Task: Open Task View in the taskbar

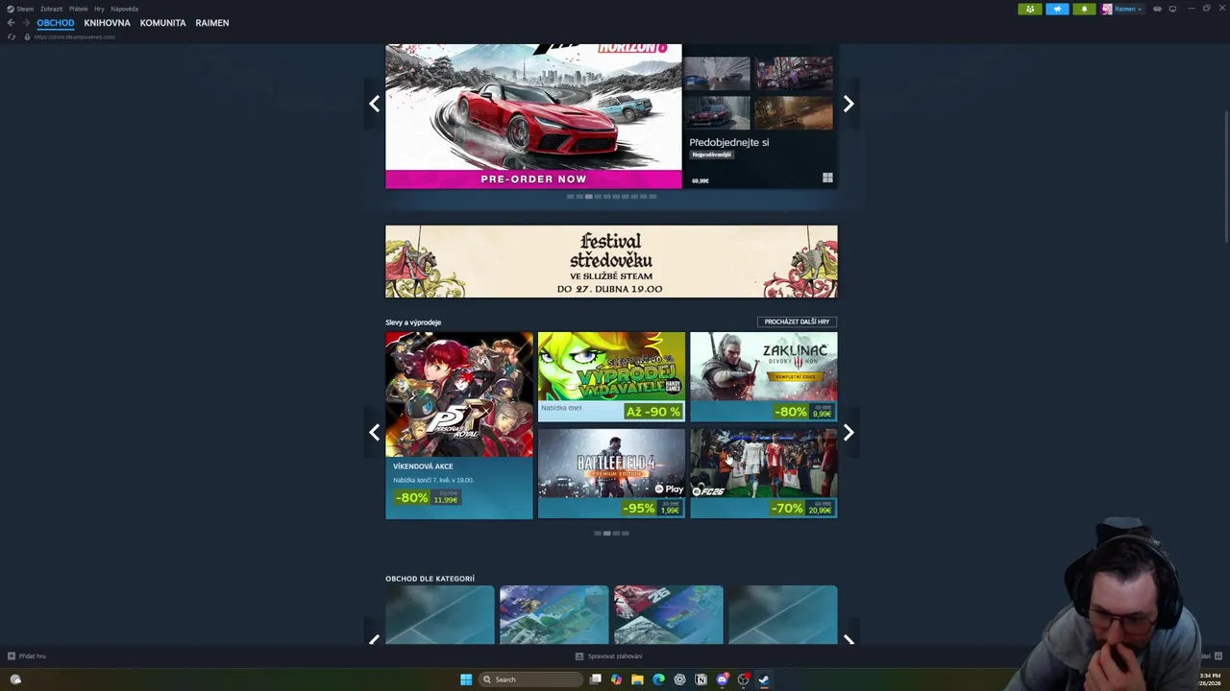Action: pyautogui.click(x=596, y=679)
